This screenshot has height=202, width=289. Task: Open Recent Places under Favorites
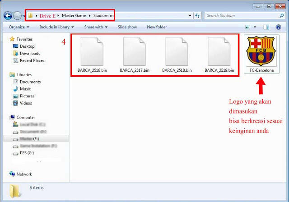point(32,60)
